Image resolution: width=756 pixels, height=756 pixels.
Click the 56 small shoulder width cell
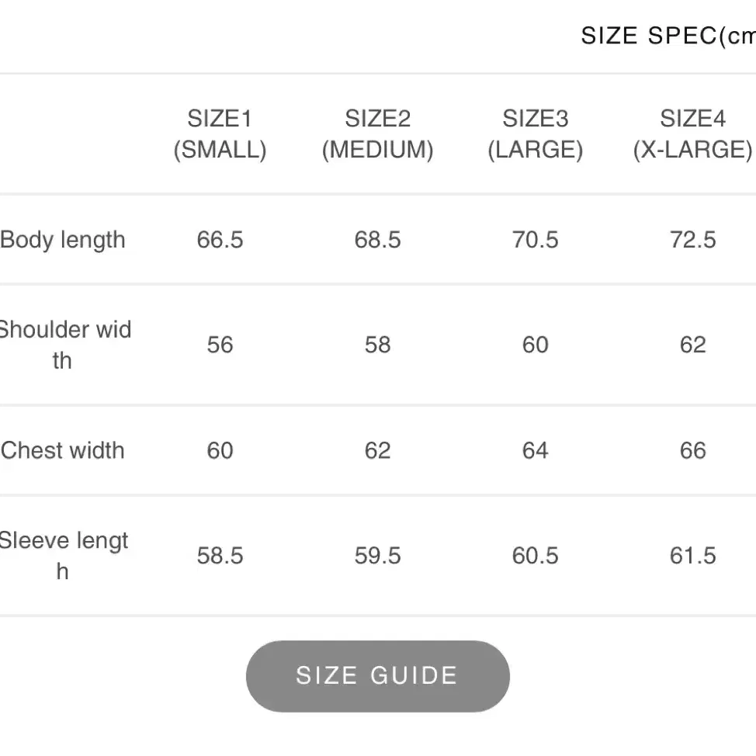220,345
